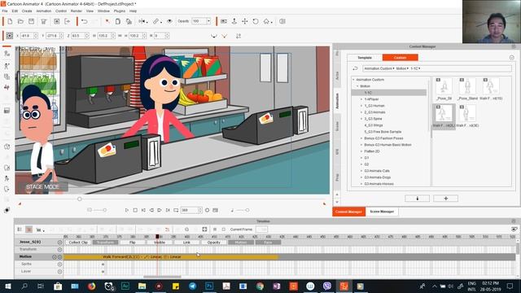Screen dimensions: 521x293
Task: Click the Flip track button
Action: tap(132, 243)
